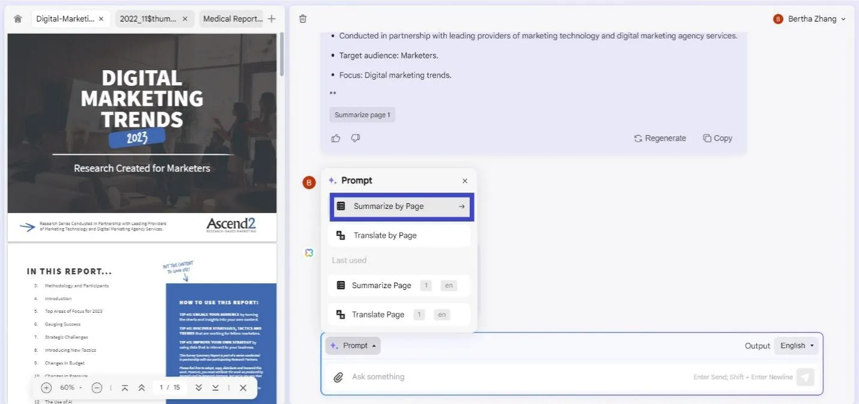Screen dimensions: 859x404
Task: Click the Ask something input field
Action: point(517,377)
